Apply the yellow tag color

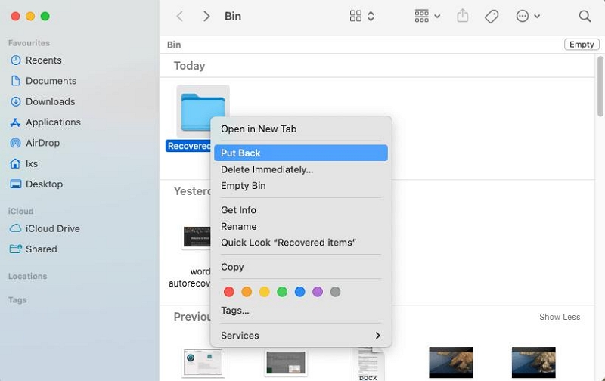[264, 292]
